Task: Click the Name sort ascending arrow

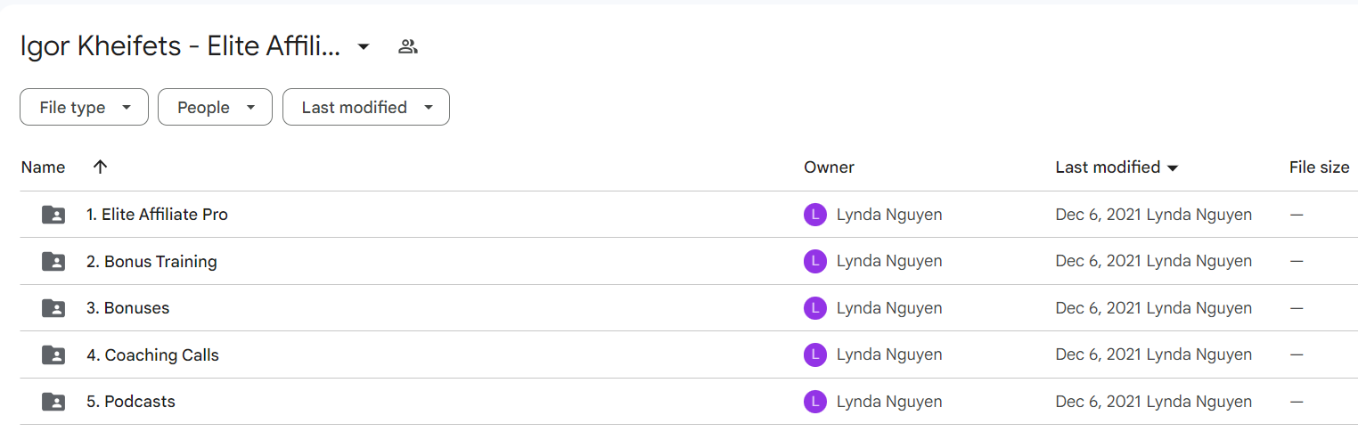Action: coord(100,167)
